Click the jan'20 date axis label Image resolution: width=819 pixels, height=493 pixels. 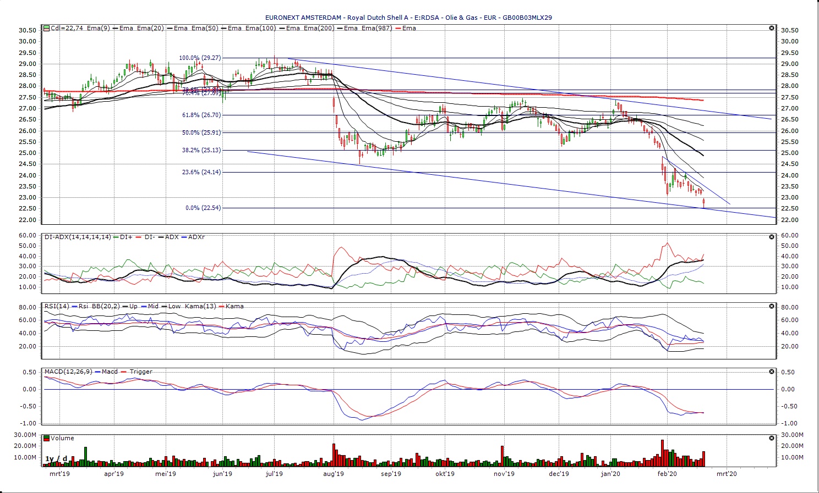tap(610, 474)
